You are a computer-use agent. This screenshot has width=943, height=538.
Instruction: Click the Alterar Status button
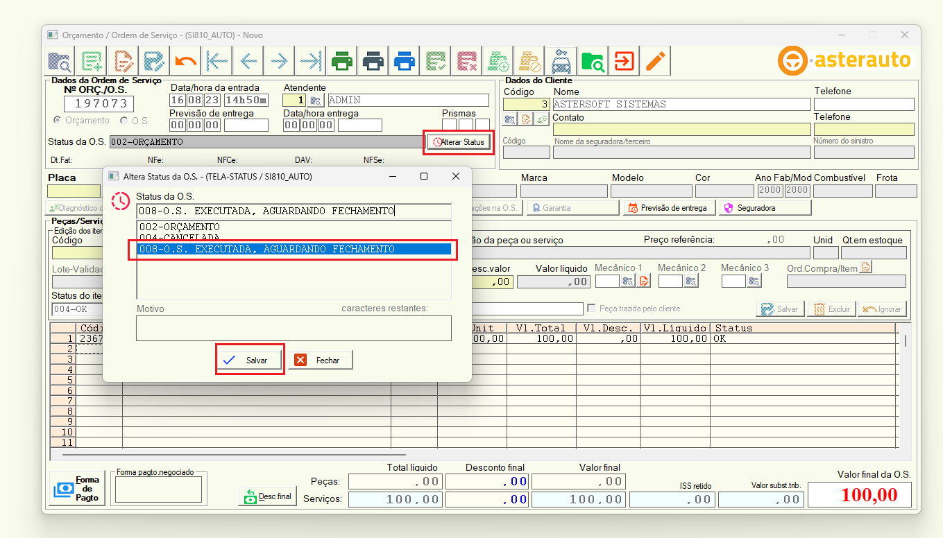click(458, 142)
